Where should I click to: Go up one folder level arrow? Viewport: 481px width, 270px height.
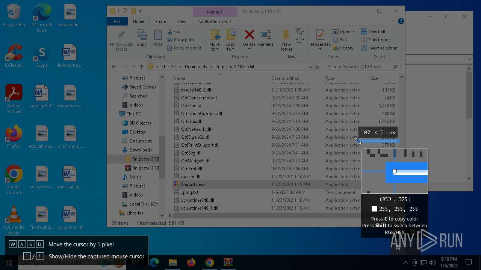(x=141, y=67)
